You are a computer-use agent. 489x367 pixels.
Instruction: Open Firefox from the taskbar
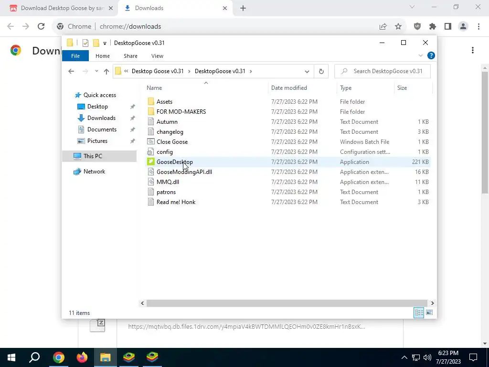[x=82, y=357]
